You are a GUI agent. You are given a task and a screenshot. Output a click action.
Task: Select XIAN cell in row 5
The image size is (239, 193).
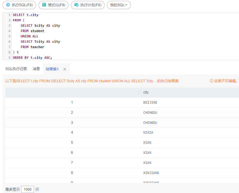pos(147,143)
